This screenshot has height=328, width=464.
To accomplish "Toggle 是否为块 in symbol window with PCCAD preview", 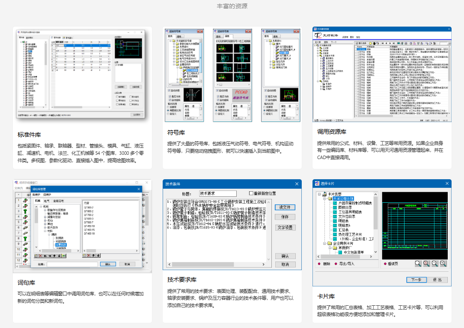I will (218, 96).
